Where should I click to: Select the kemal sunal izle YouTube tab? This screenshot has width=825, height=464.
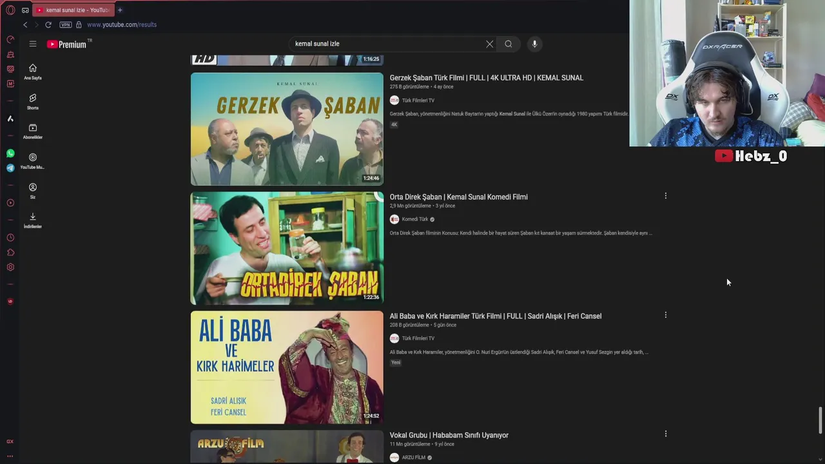coord(73,10)
